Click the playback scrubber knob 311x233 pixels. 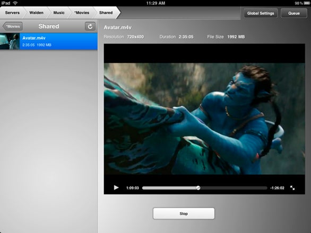point(198,188)
